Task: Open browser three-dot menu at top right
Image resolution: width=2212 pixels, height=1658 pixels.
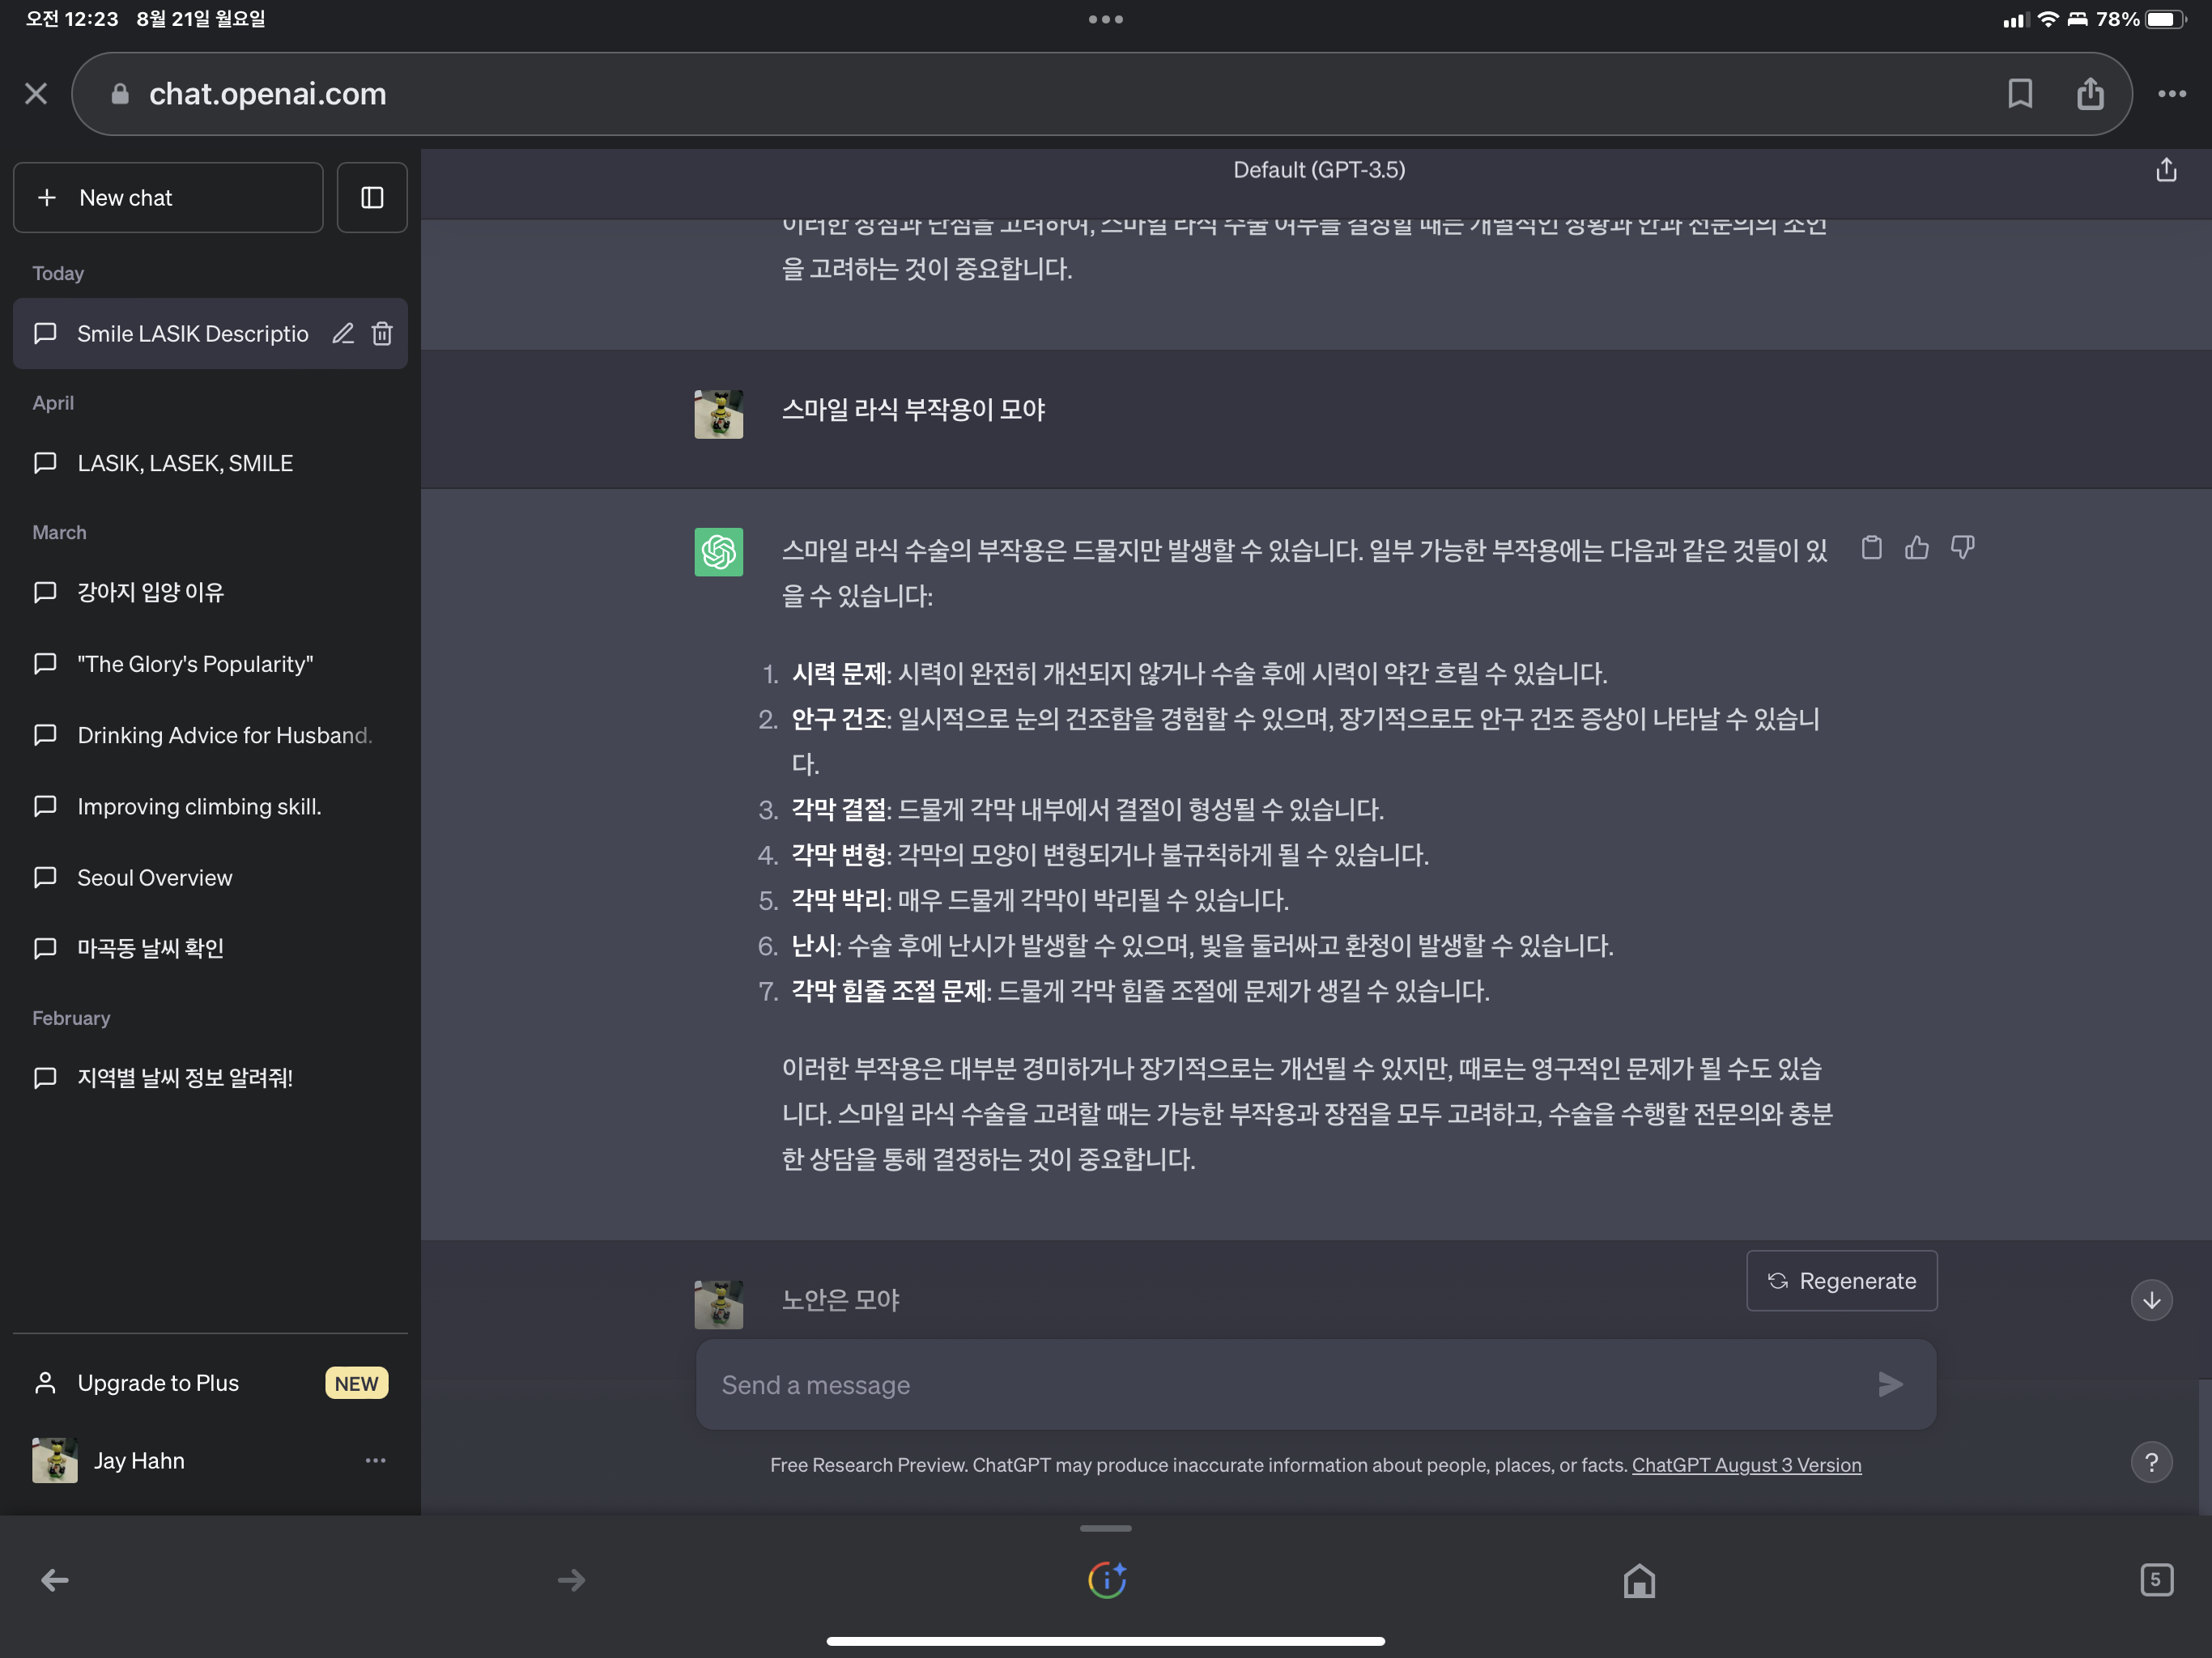Action: [2171, 94]
